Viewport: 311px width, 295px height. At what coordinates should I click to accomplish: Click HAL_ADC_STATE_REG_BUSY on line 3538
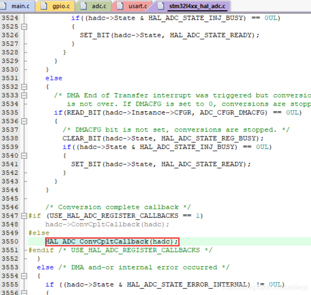pyautogui.click(x=208, y=138)
